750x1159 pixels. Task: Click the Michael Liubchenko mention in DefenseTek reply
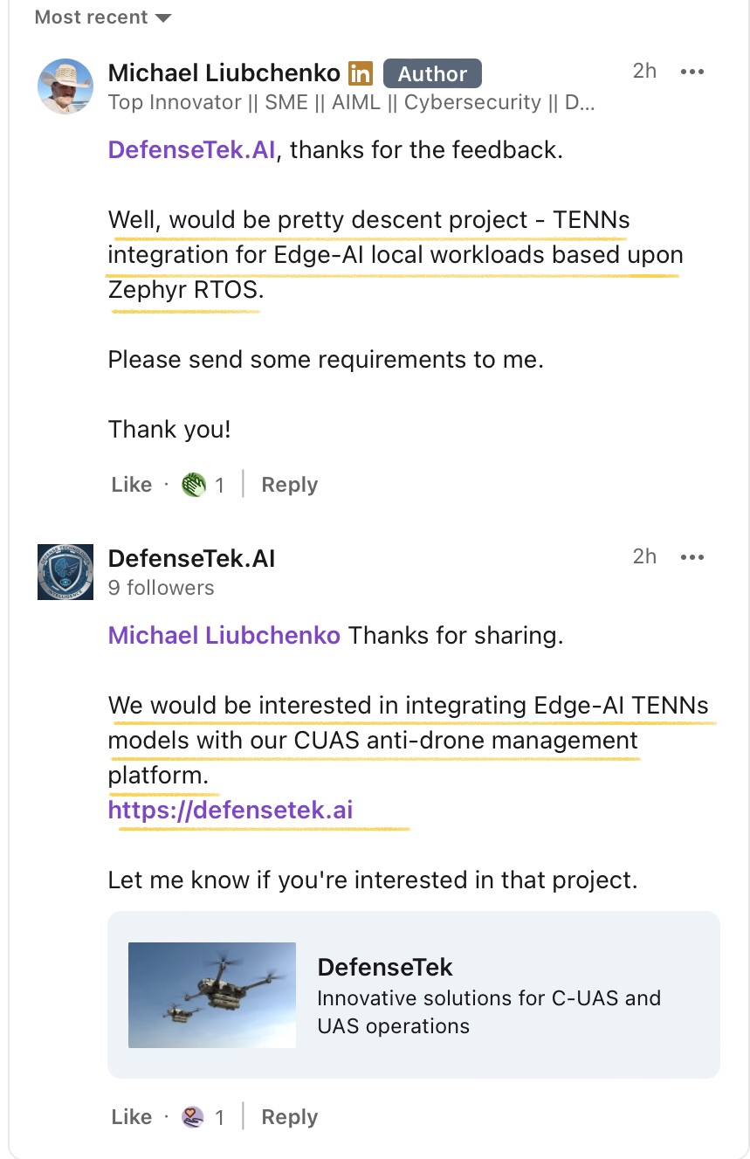click(224, 636)
